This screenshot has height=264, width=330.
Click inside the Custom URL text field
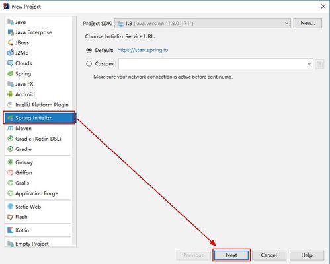coord(212,64)
